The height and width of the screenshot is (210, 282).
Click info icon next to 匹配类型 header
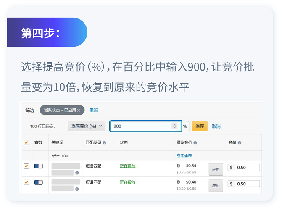click(104, 143)
